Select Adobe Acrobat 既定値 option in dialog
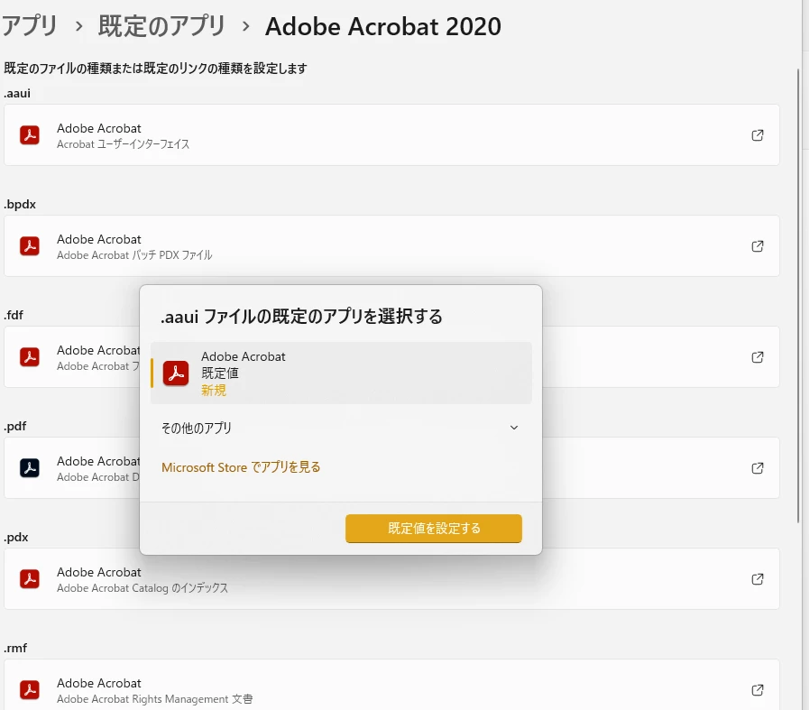 click(x=341, y=373)
